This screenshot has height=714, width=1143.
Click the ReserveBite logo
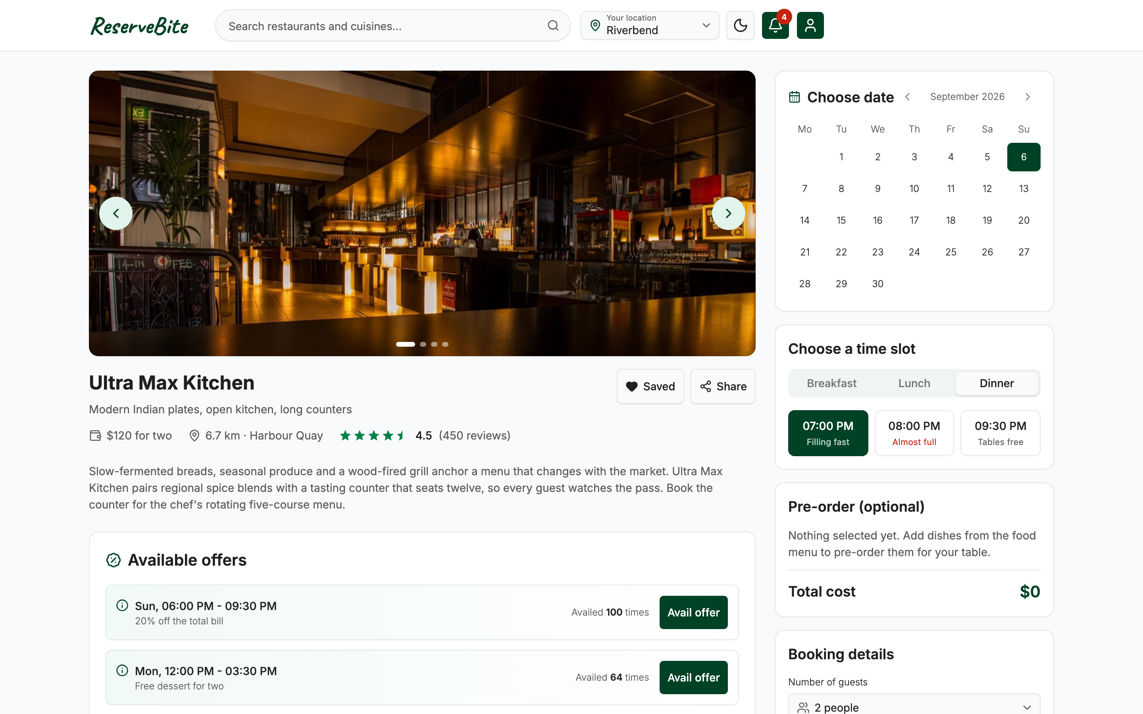(x=140, y=26)
